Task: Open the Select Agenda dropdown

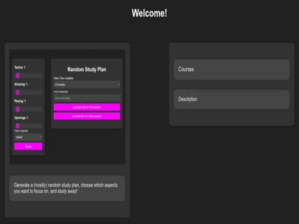Action: (28, 137)
